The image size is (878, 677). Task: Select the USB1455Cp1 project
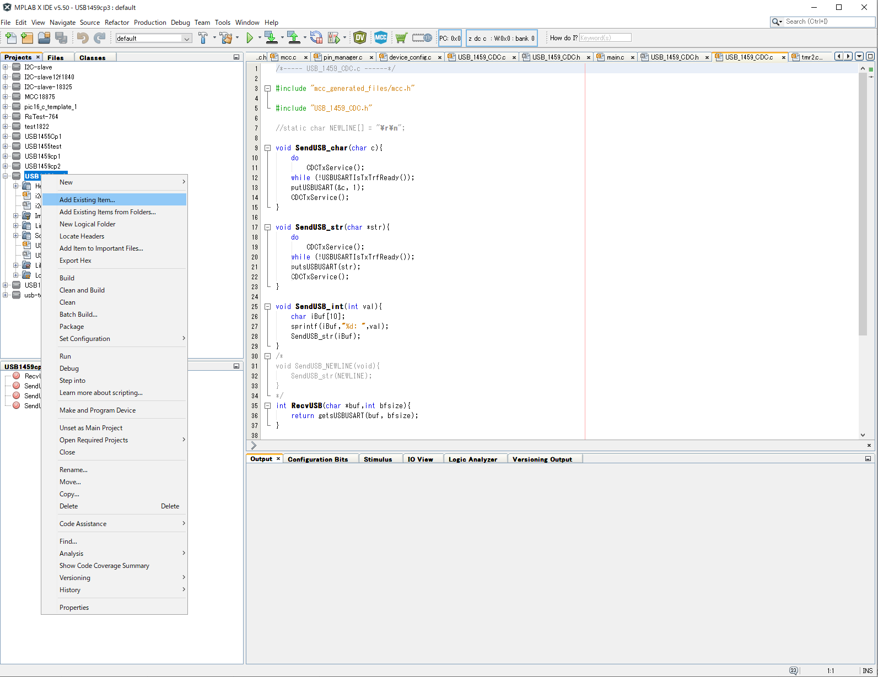click(x=43, y=137)
